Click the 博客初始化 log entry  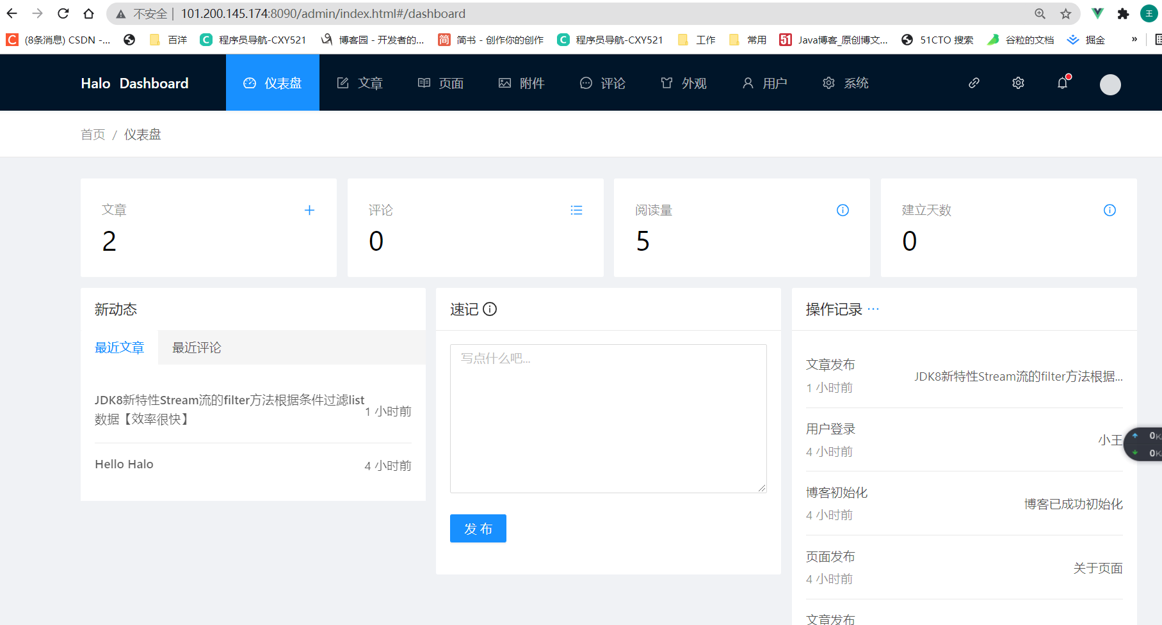point(964,503)
